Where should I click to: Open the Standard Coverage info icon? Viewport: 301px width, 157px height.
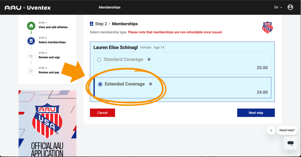click(149, 59)
